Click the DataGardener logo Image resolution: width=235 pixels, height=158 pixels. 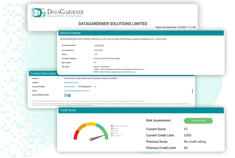[x=57, y=12]
